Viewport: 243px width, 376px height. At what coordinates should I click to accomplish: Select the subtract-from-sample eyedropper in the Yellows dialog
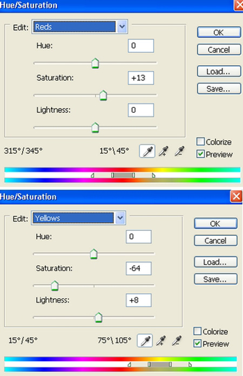(x=177, y=340)
